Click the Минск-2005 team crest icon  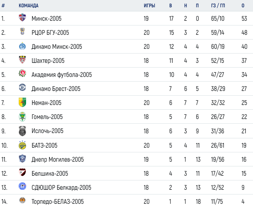(22, 18)
